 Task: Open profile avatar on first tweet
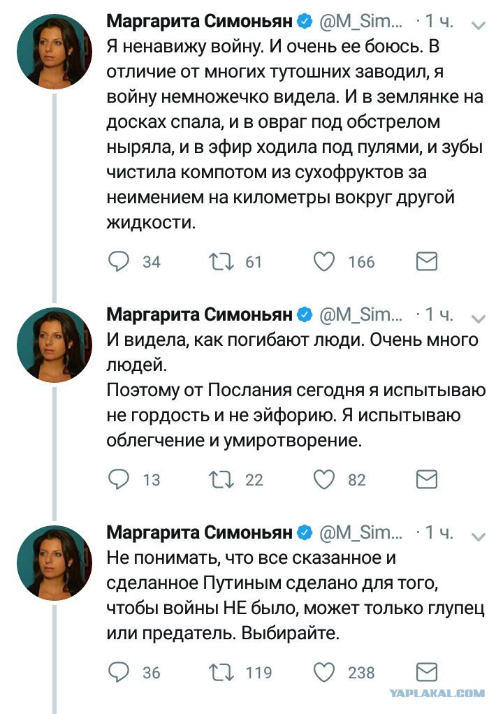[54, 51]
